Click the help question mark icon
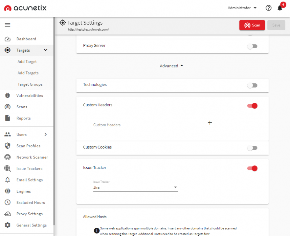This screenshot has width=290, height=236. click(268, 8)
